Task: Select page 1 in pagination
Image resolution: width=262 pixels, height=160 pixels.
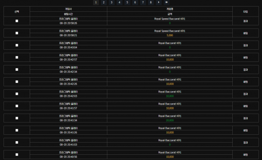Action: tap(96, 2)
